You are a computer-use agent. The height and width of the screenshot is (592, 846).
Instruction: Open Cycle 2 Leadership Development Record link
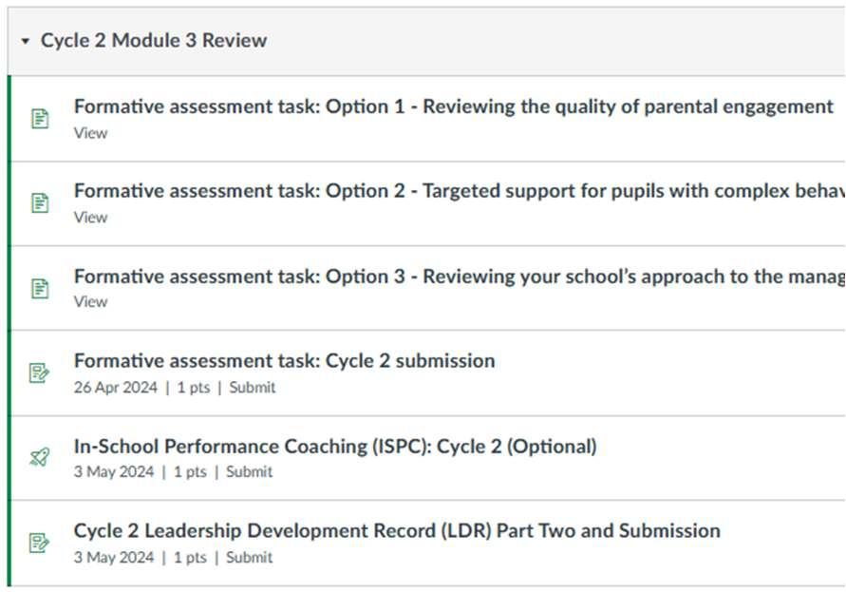tap(397, 530)
